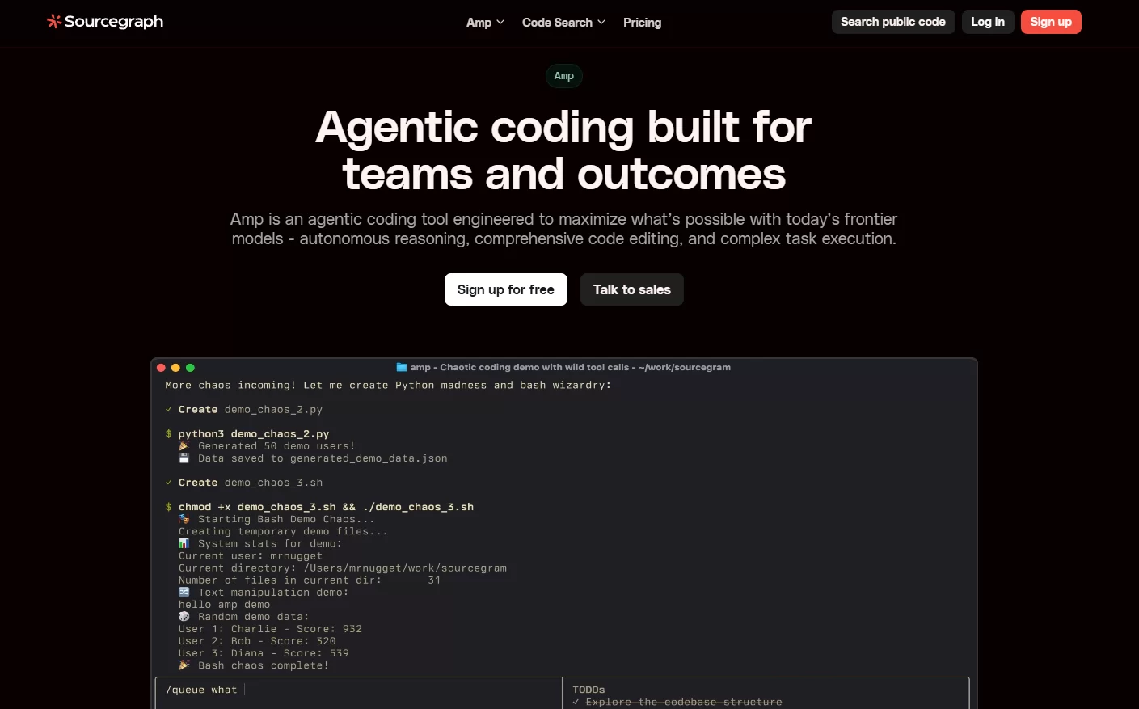Viewport: 1139px width, 709px height.
Task: Click the checkmark beside Create demo_chaos_3.sh
Action: [x=169, y=483]
